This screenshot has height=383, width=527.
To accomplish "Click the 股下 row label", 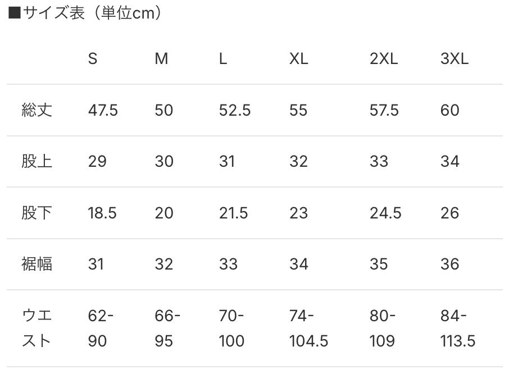I will (x=37, y=213).
